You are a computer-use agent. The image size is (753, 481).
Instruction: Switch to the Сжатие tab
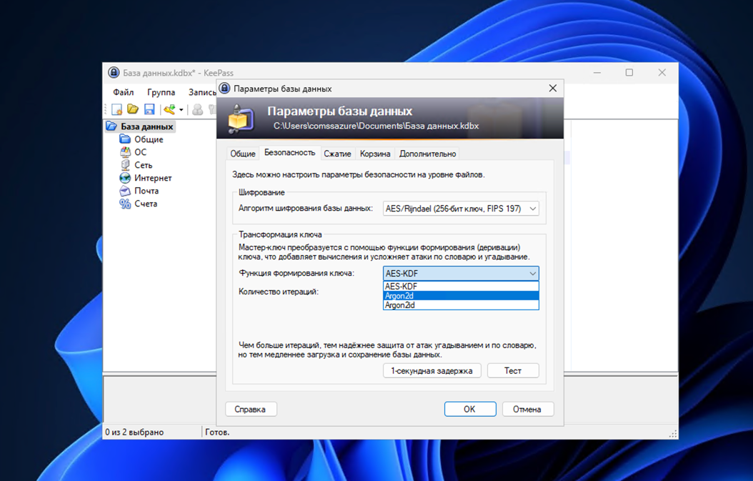(x=337, y=154)
